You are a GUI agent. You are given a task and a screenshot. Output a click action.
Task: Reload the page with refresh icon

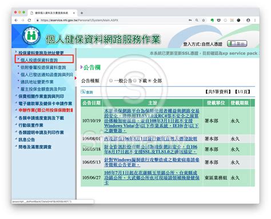click(29, 20)
